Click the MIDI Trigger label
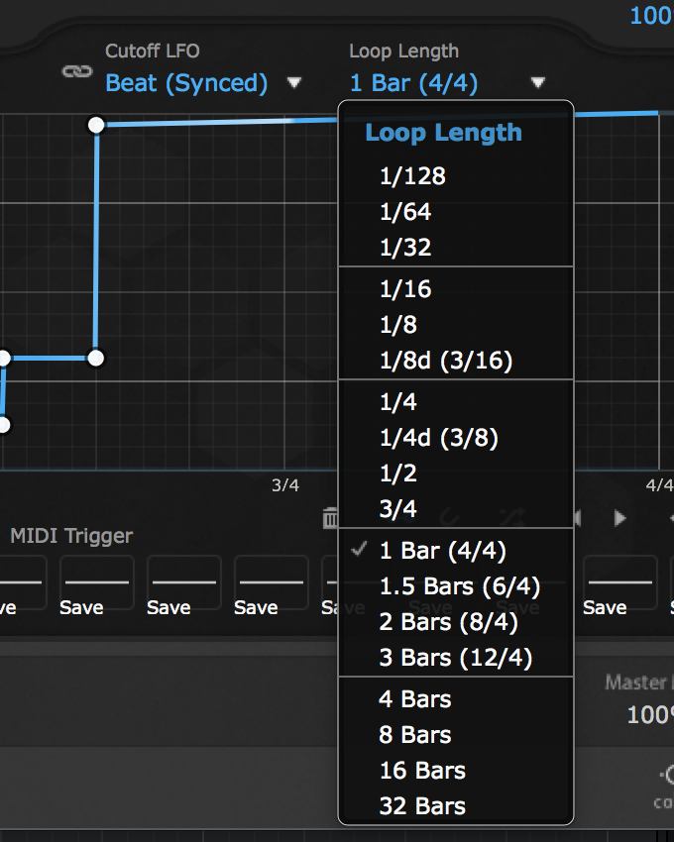 [71, 536]
